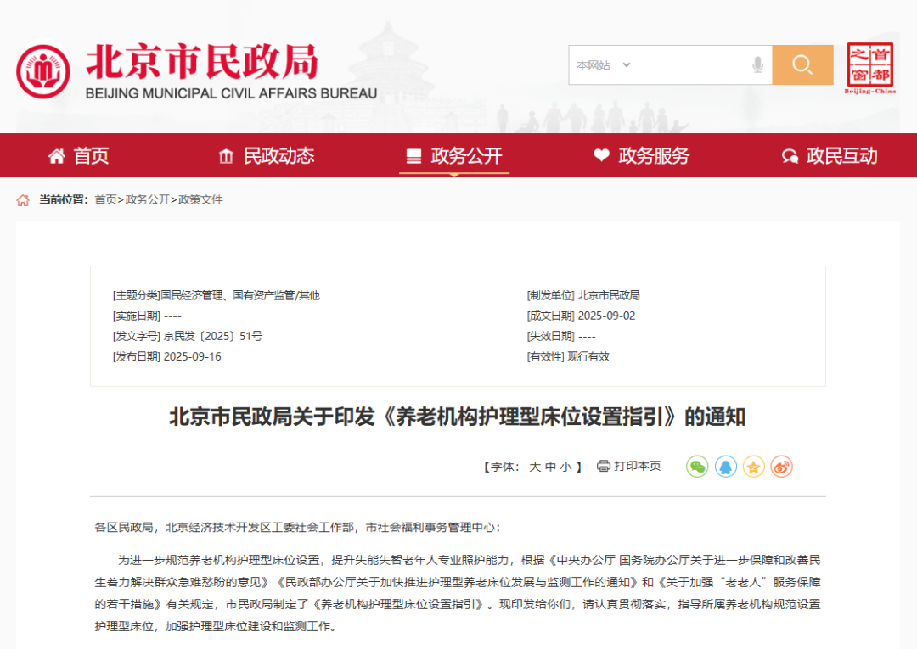This screenshot has height=649, width=917.
Task: Activate the voice search microphone
Action: pos(757,65)
